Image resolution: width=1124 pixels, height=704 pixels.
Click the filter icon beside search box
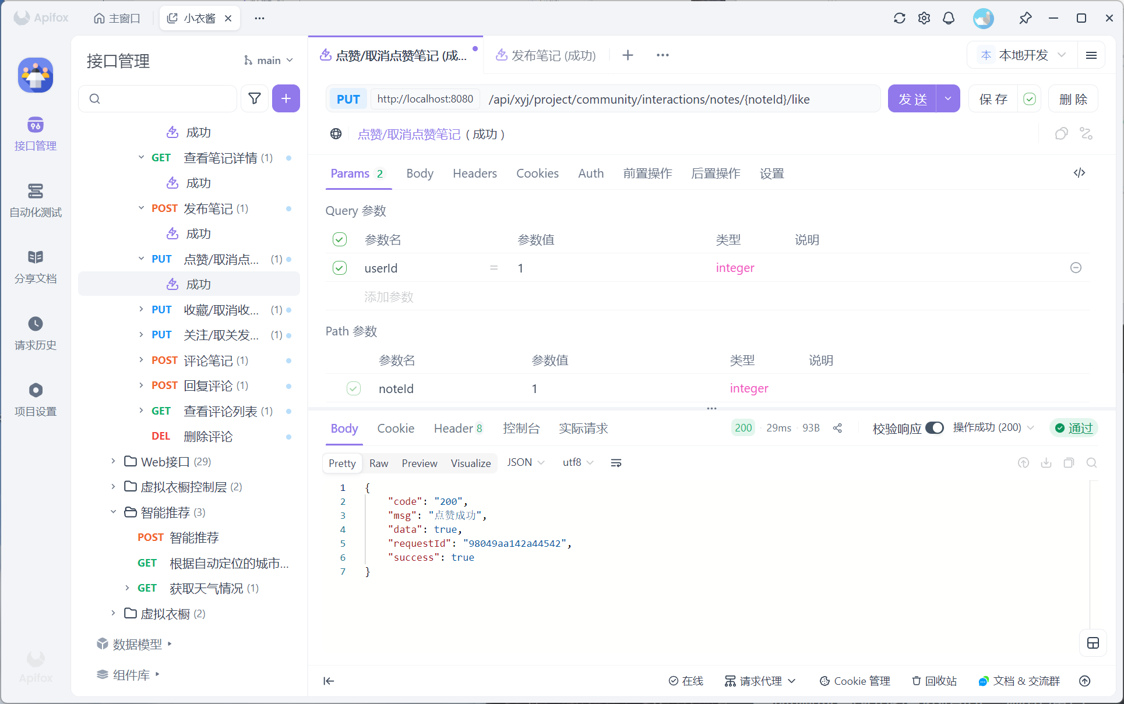point(255,98)
